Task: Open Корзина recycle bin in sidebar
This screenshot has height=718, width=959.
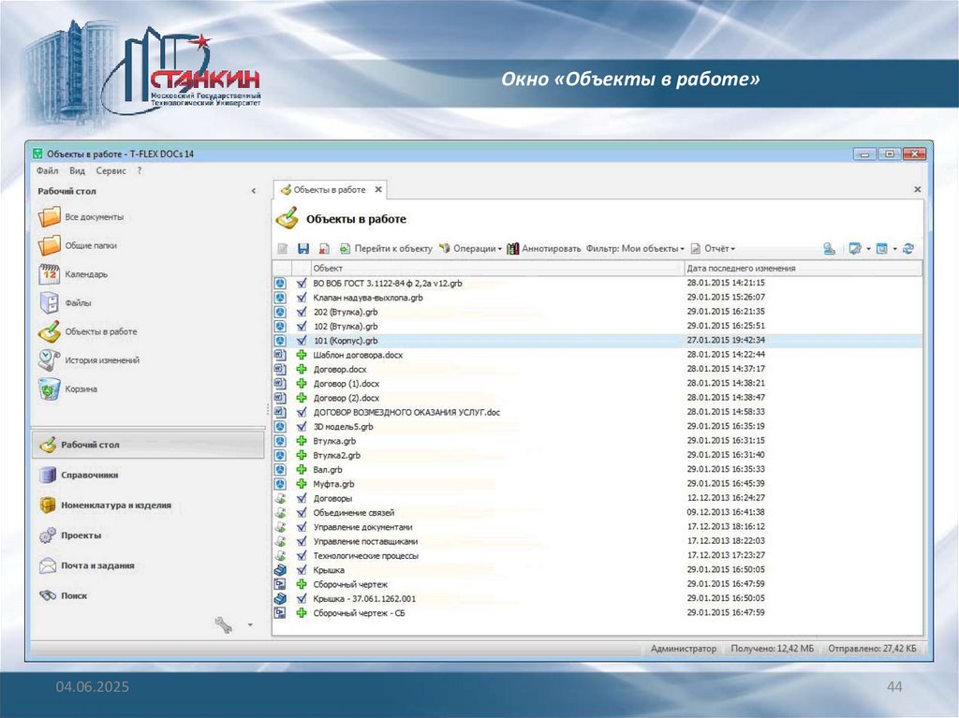Action: 49,388
